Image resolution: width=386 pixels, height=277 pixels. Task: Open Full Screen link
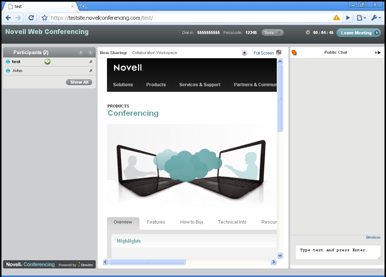[264, 53]
